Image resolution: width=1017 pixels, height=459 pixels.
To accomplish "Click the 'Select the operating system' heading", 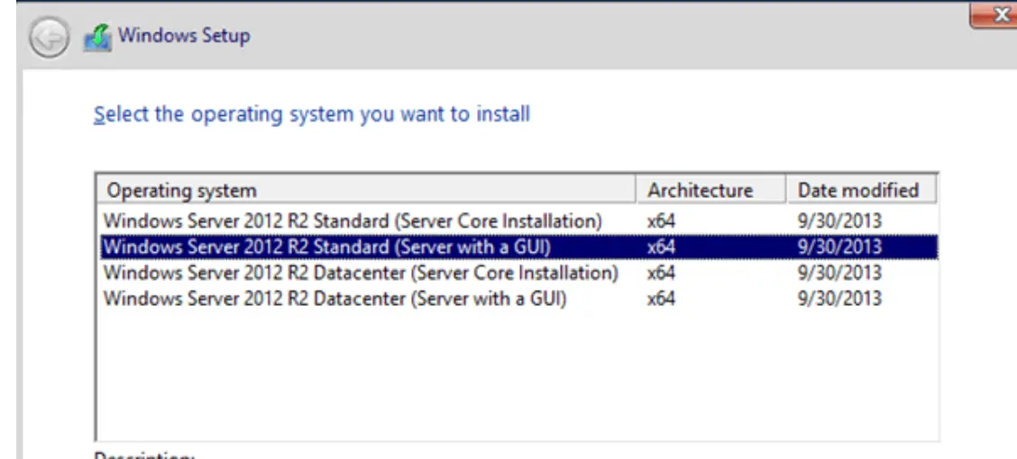I will (x=312, y=114).
